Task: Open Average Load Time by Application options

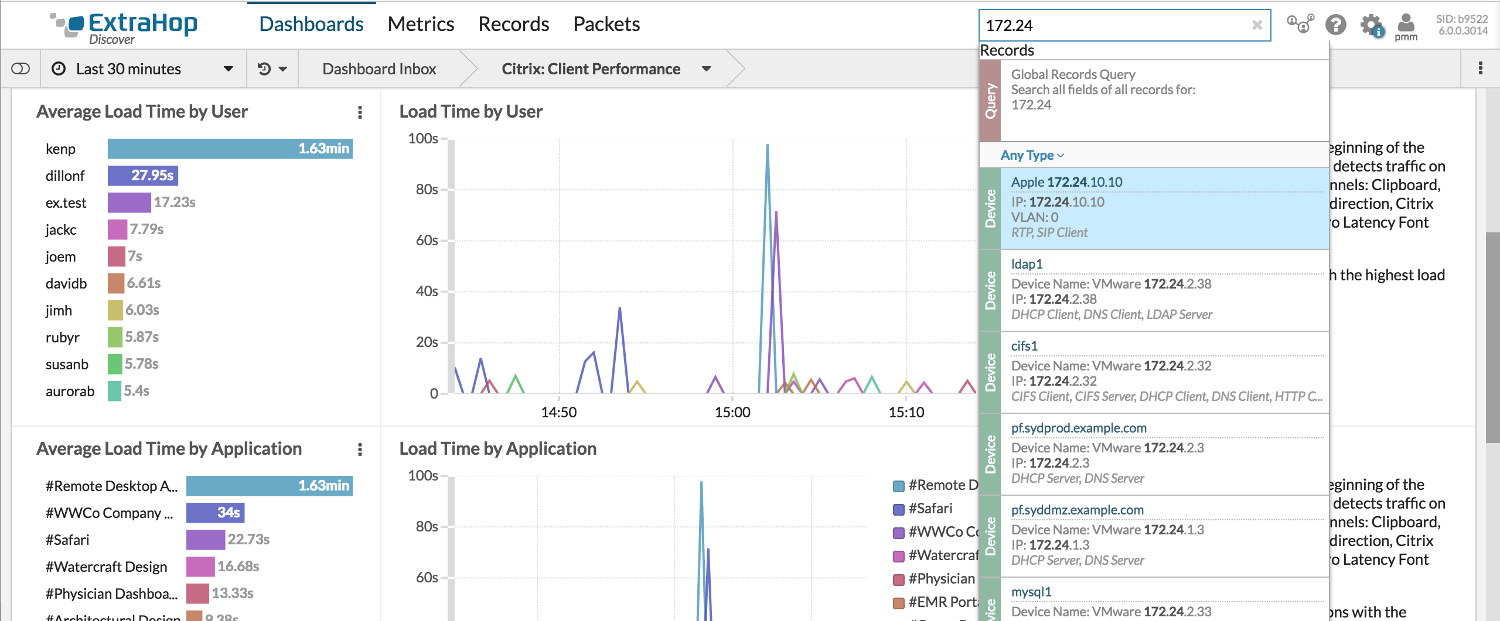Action: [360, 450]
